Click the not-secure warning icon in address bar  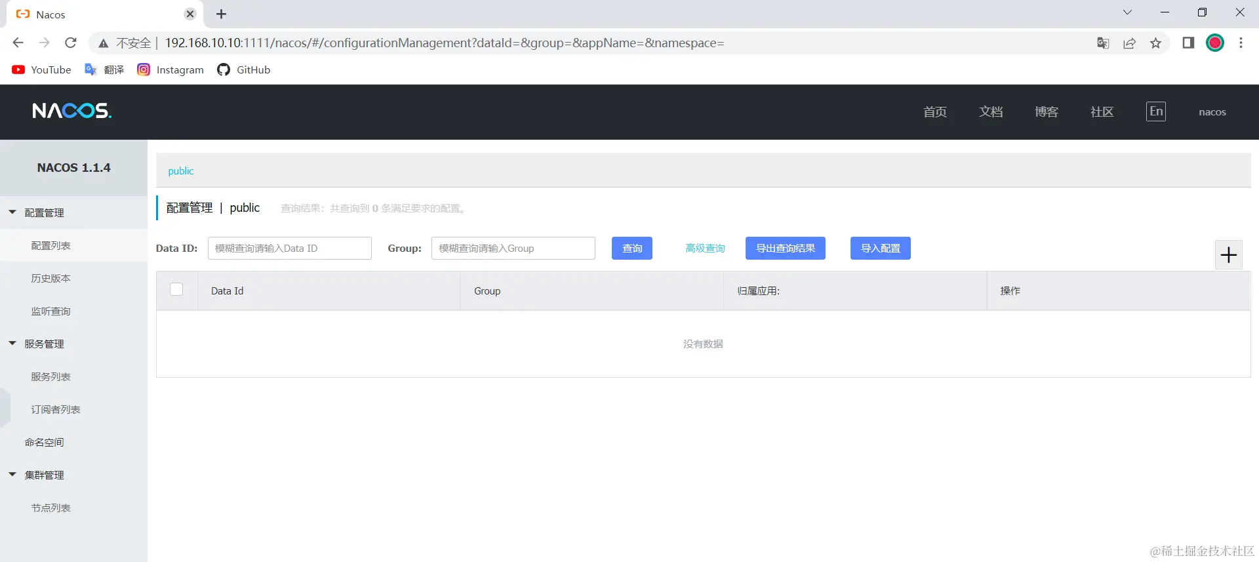(x=104, y=43)
